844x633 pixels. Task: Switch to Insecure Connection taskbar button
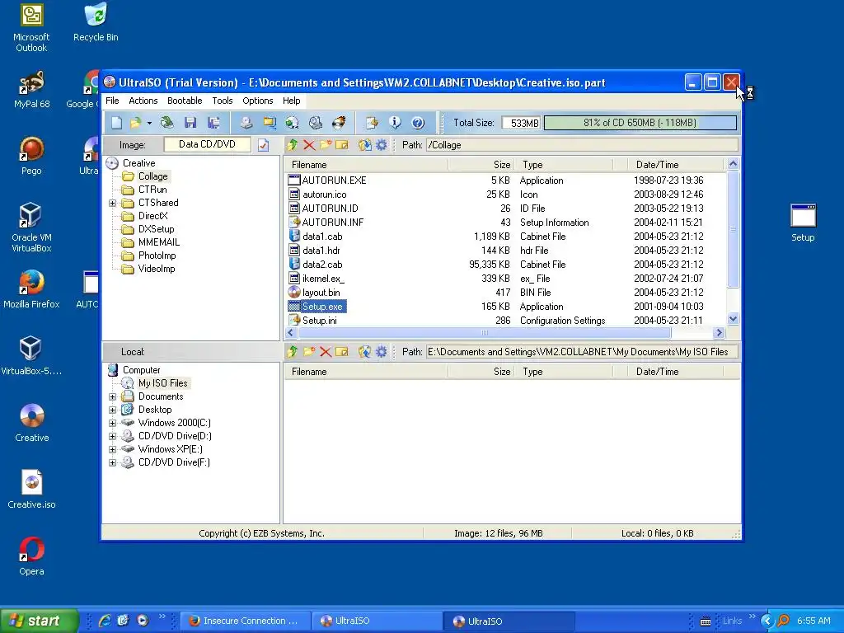(245, 621)
